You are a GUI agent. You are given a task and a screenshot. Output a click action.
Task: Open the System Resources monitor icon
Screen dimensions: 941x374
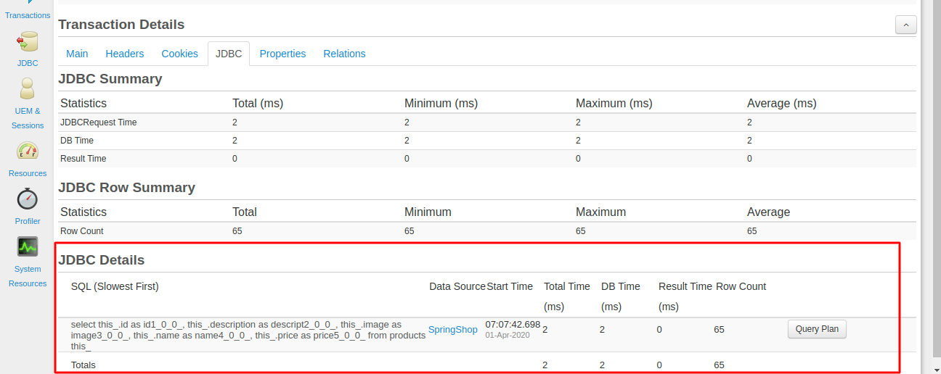(28, 247)
